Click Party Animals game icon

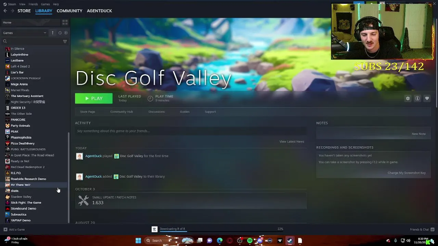[8, 126]
